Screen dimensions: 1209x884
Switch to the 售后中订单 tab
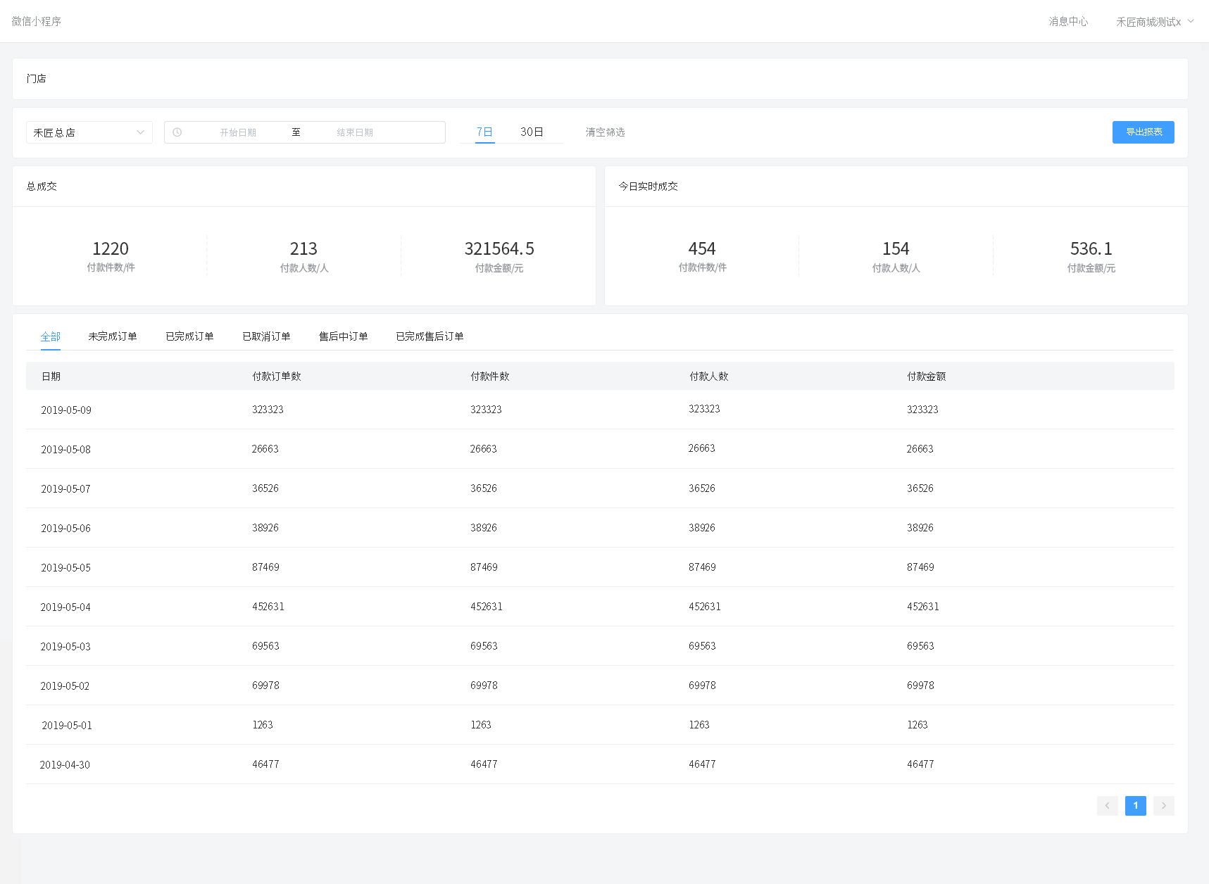click(x=344, y=336)
